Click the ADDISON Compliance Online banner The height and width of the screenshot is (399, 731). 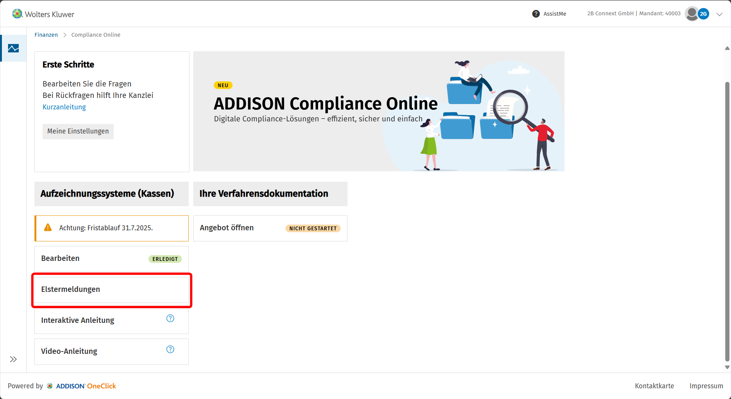pyautogui.click(x=379, y=111)
